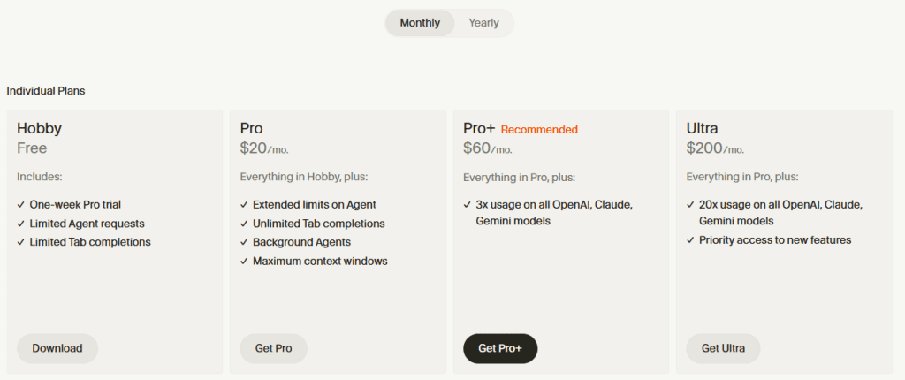Click the Hobby plan title

[x=39, y=128]
